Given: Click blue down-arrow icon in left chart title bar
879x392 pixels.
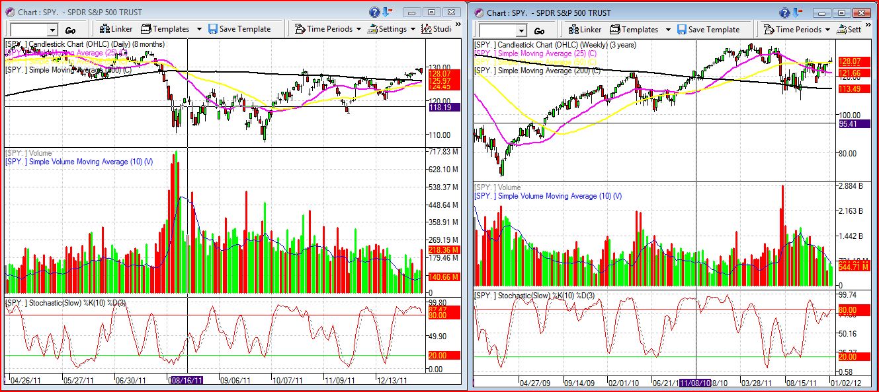Looking at the screenshot, I should point(388,11).
